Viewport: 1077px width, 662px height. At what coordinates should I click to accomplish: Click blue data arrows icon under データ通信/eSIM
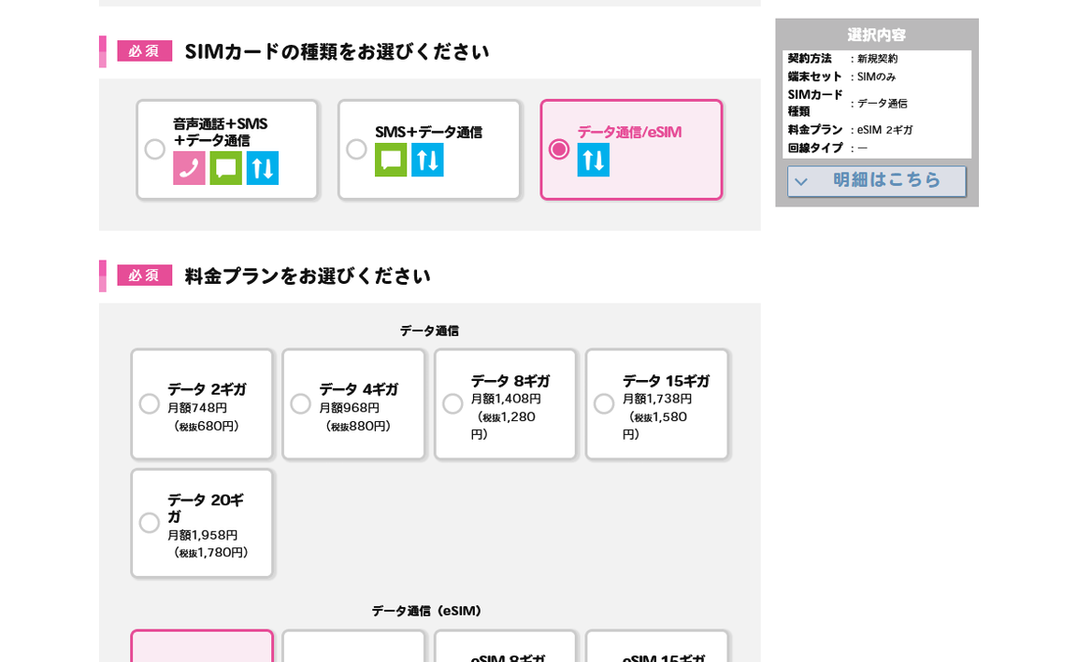point(593,160)
